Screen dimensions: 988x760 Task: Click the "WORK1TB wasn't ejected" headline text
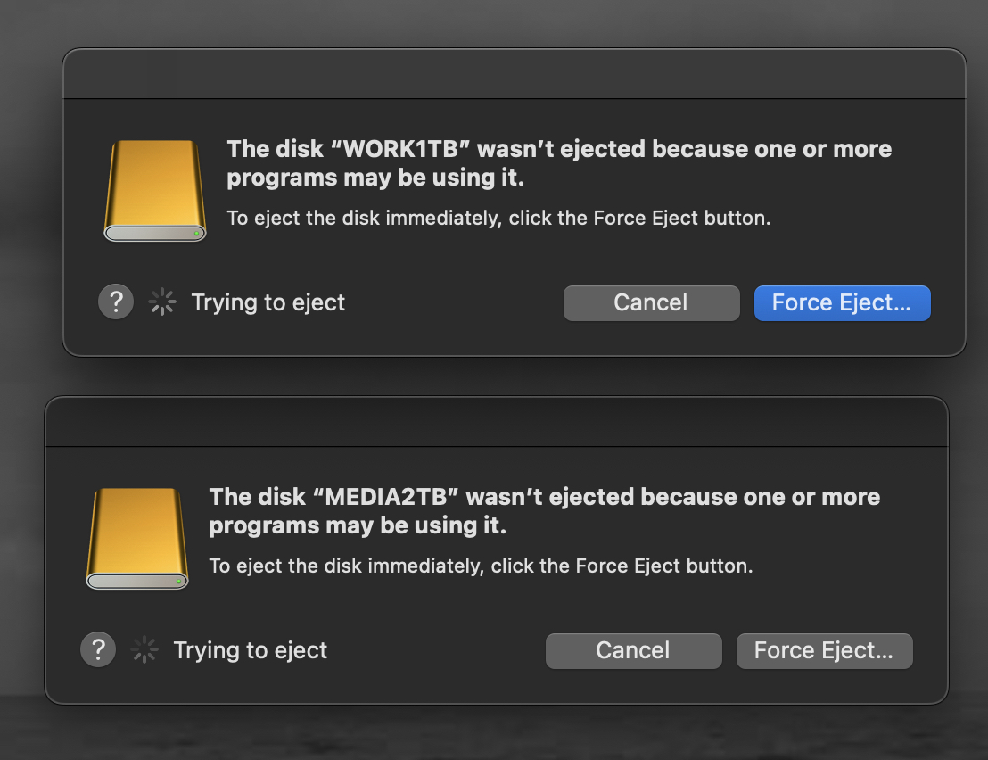pyautogui.click(x=559, y=163)
